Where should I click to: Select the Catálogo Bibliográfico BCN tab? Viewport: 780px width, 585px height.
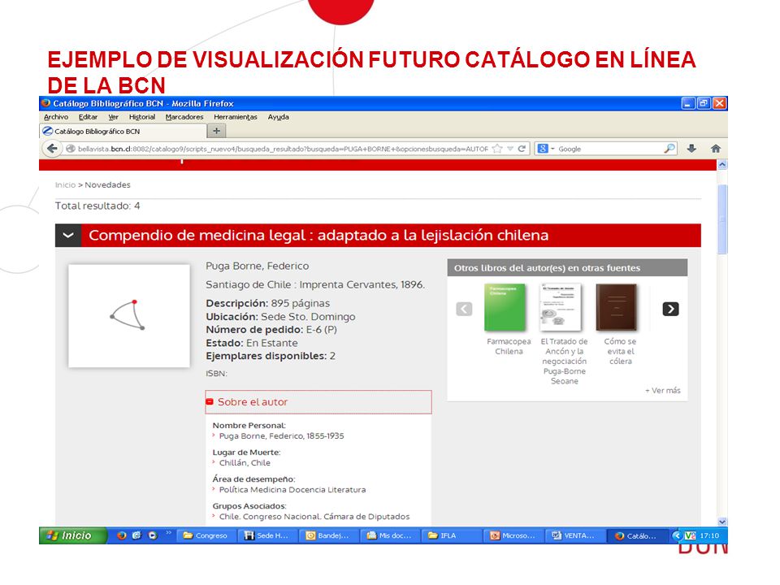coord(123,132)
